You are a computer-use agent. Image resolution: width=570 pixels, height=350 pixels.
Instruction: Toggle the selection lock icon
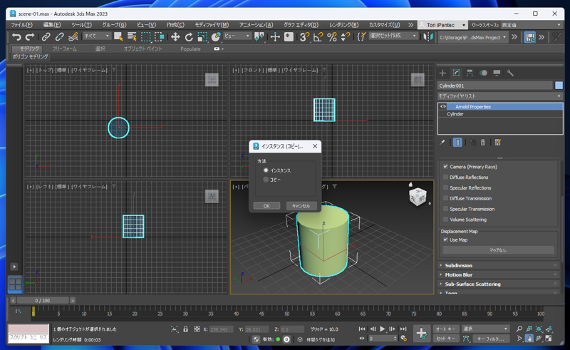click(x=185, y=329)
